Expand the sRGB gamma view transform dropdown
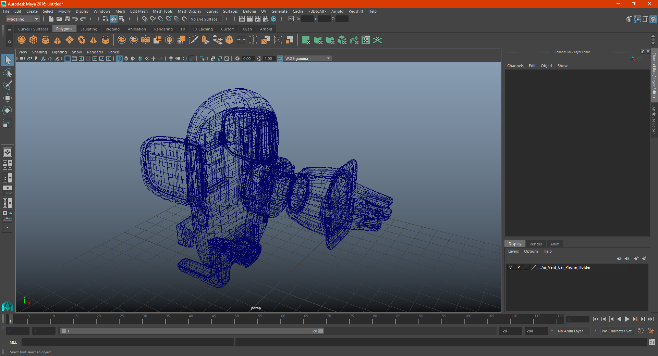 pyautogui.click(x=328, y=59)
